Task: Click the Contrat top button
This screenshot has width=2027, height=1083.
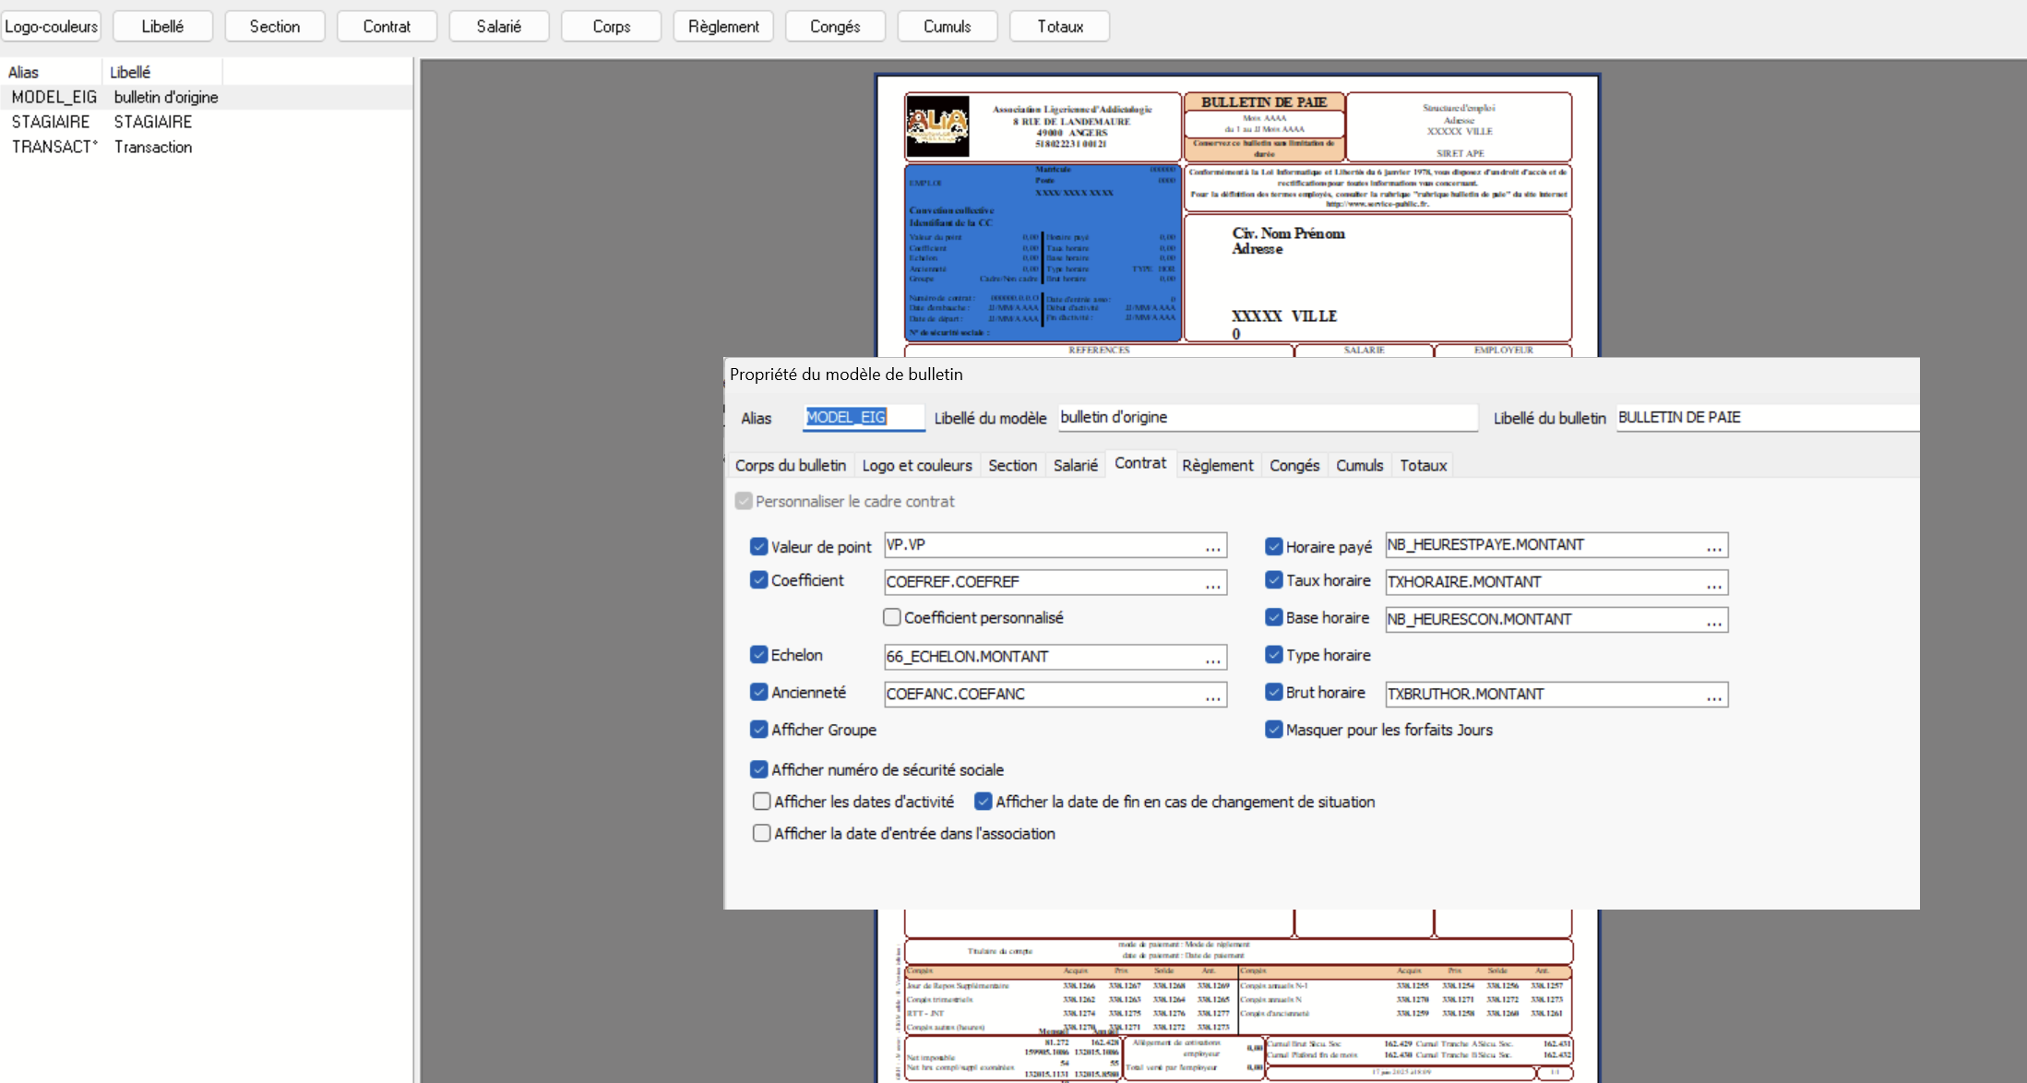Action: (x=387, y=26)
